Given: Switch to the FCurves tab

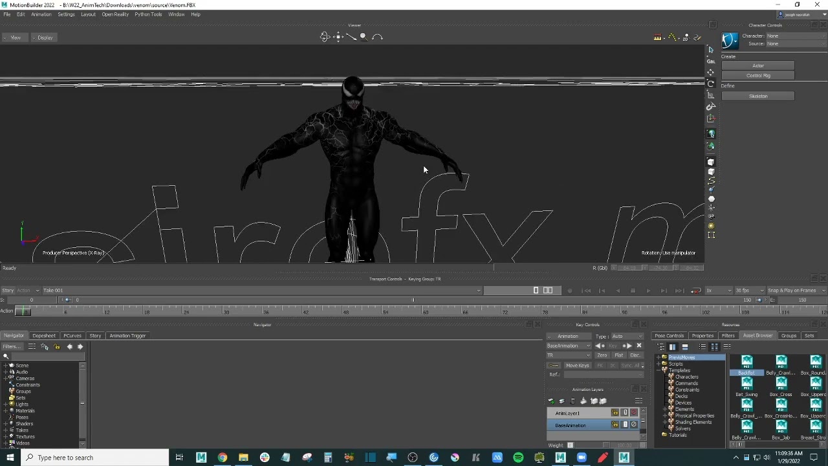Looking at the screenshot, I should [x=72, y=336].
